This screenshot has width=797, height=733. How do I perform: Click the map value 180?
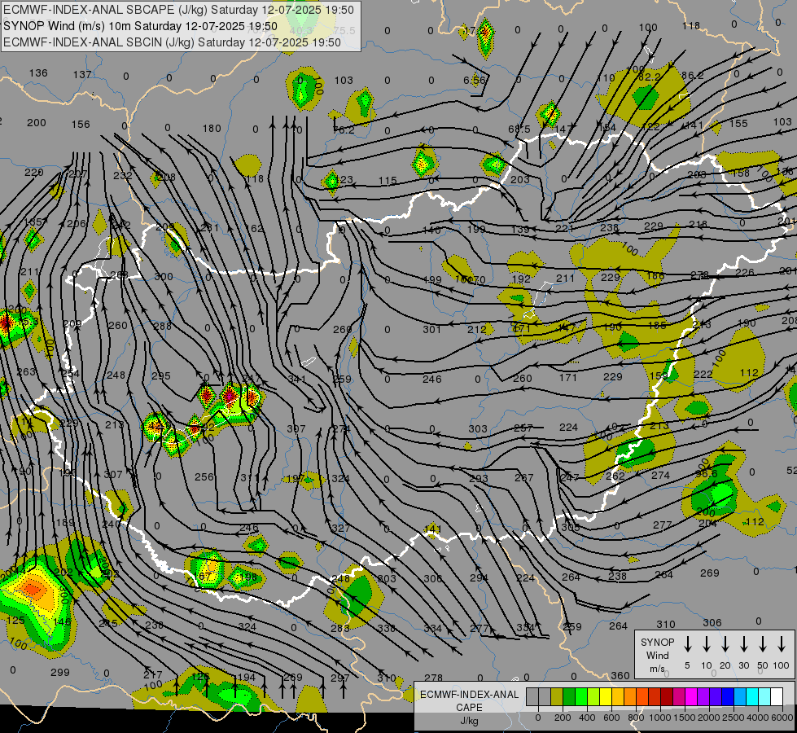pos(212,128)
